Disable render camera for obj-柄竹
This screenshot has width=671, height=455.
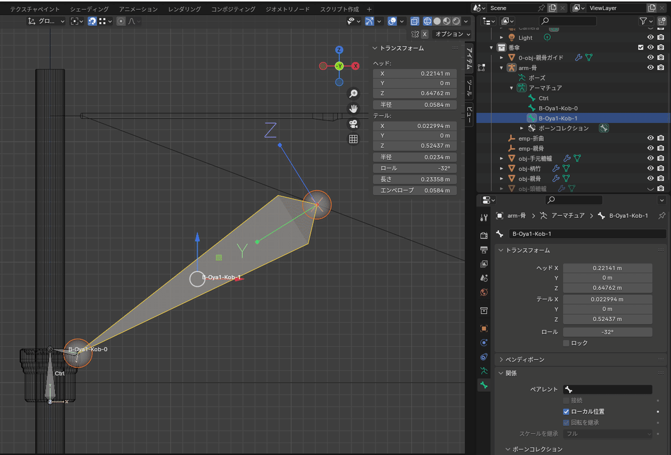[x=660, y=168]
